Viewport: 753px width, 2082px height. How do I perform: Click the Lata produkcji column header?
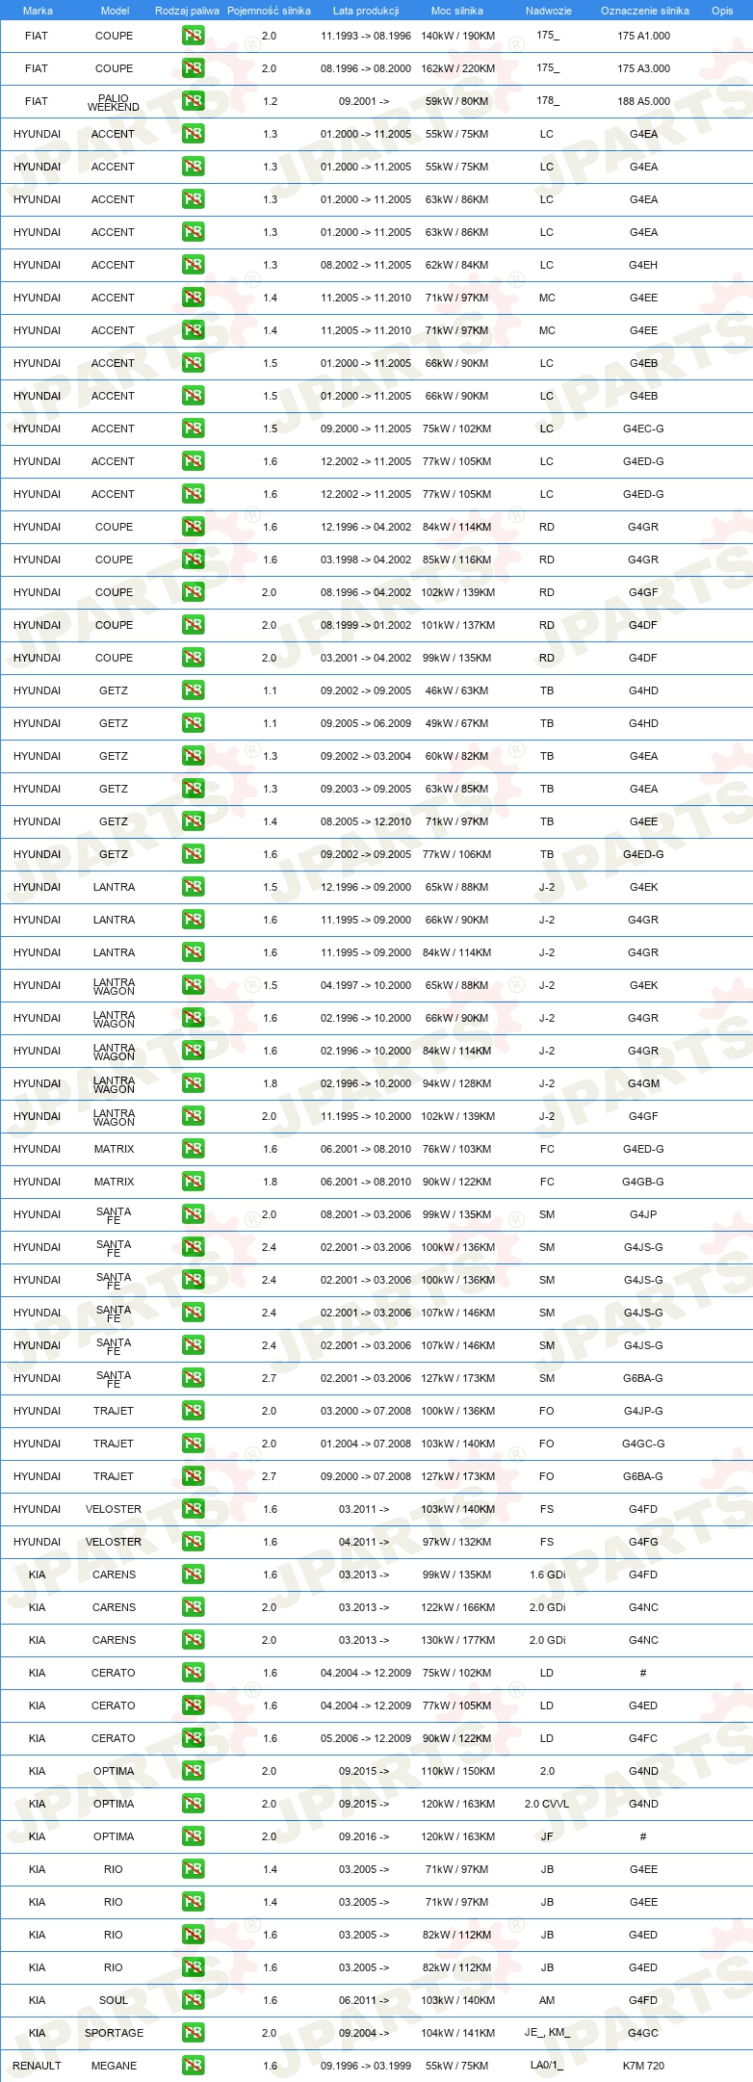pos(366,11)
